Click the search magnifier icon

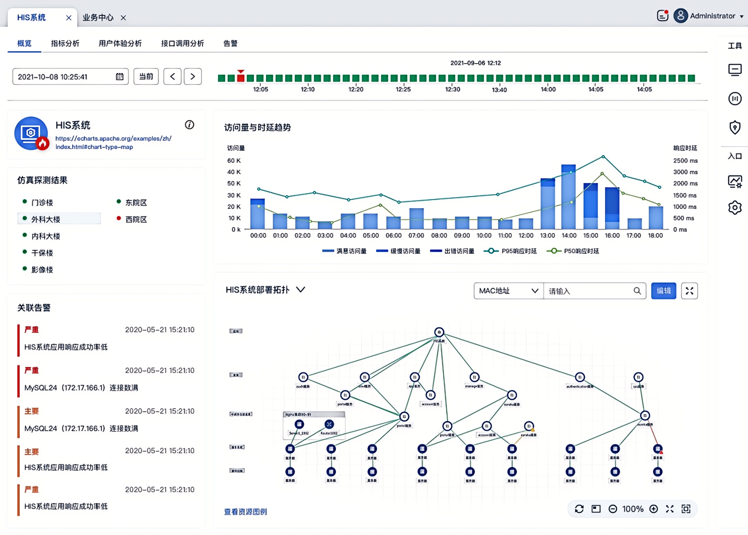tap(637, 291)
